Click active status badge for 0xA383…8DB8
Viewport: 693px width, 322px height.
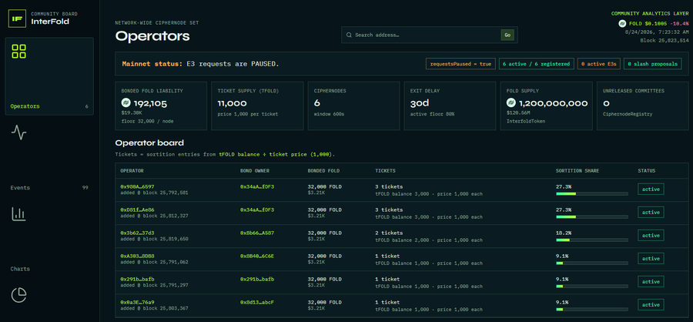[651, 259]
